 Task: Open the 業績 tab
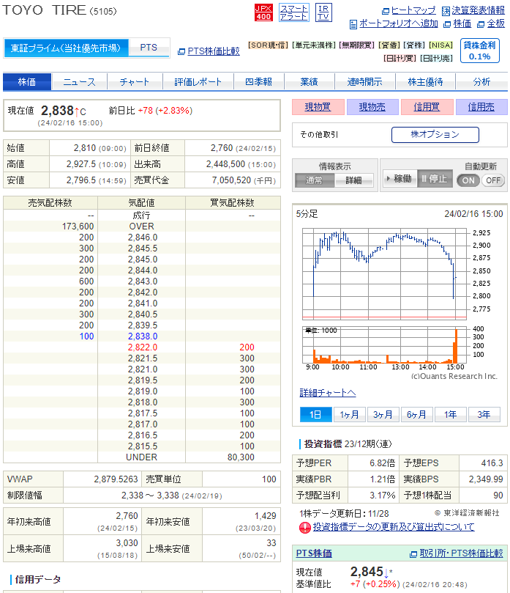(x=310, y=81)
